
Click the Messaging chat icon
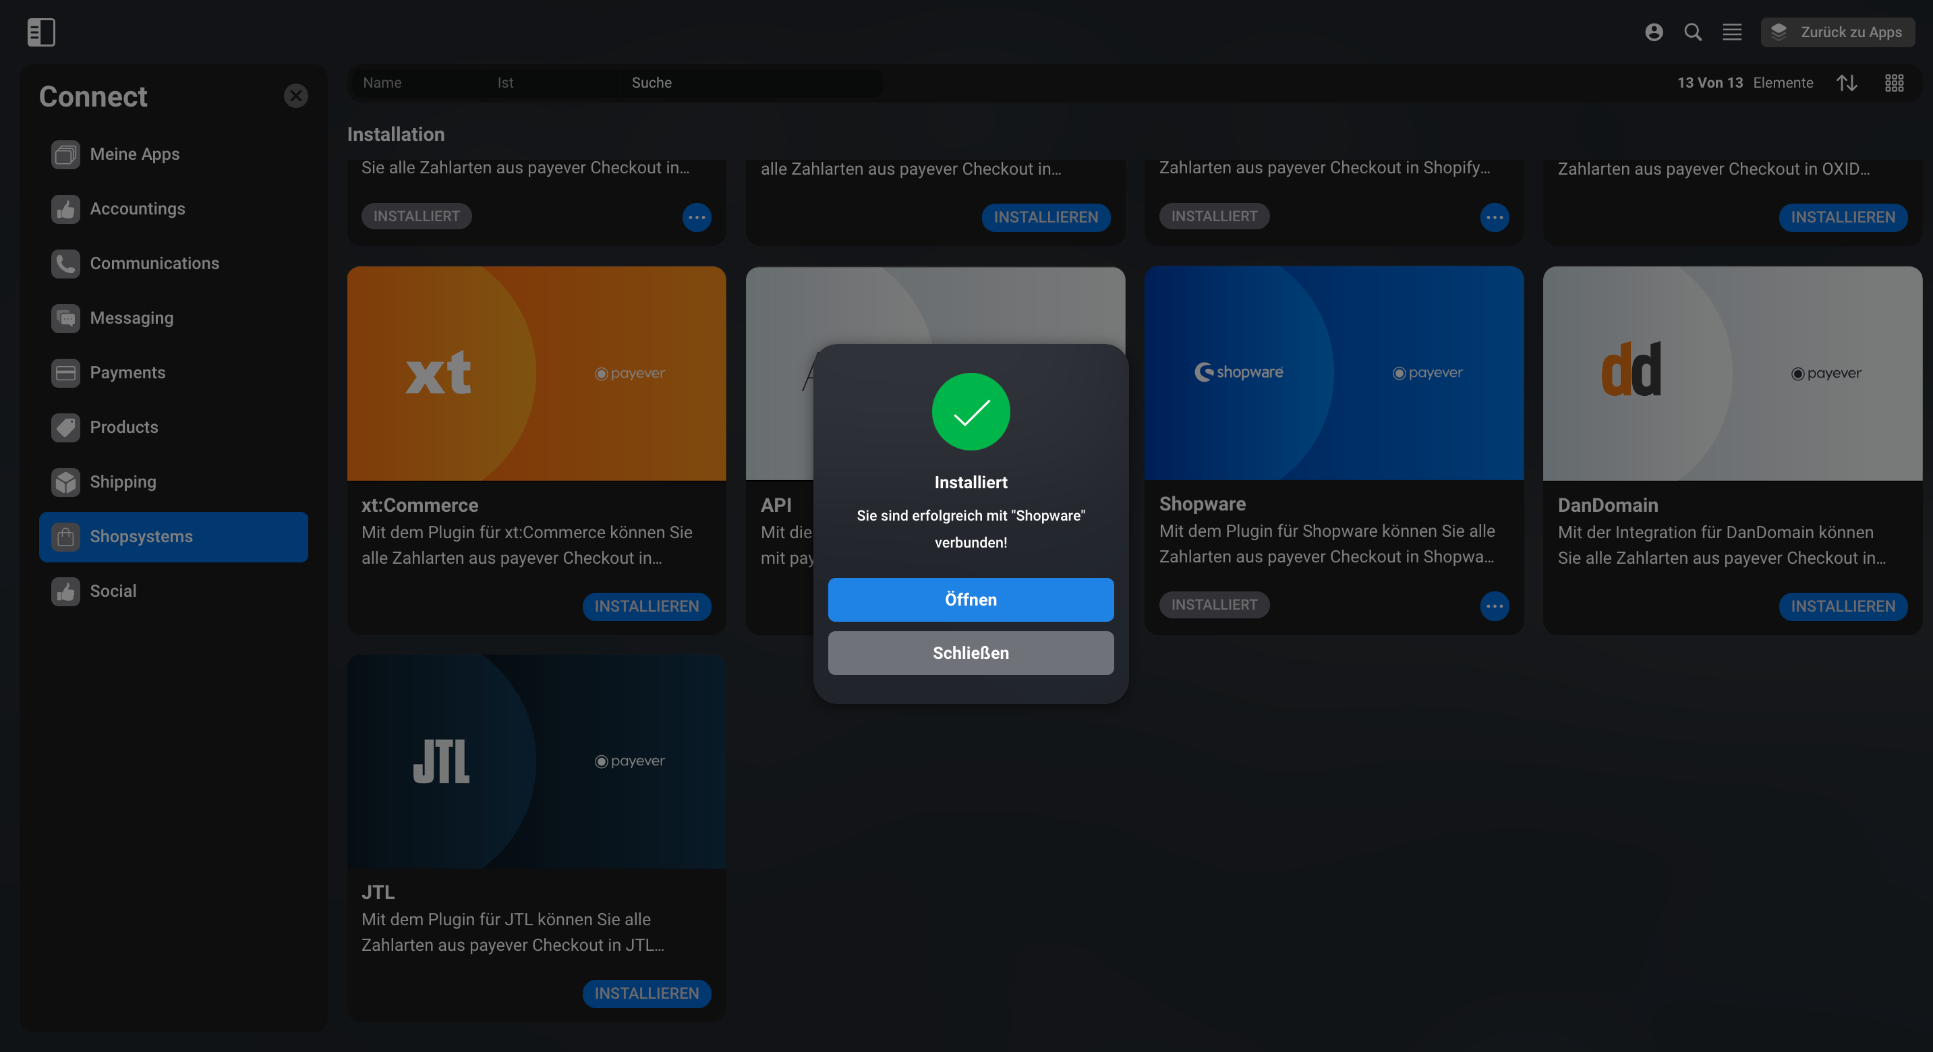pos(66,318)
